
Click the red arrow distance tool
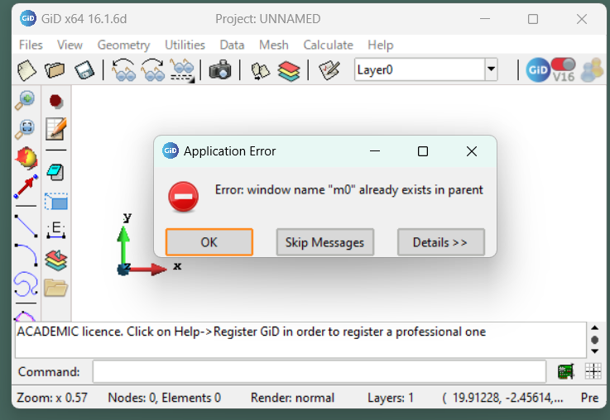26,187
